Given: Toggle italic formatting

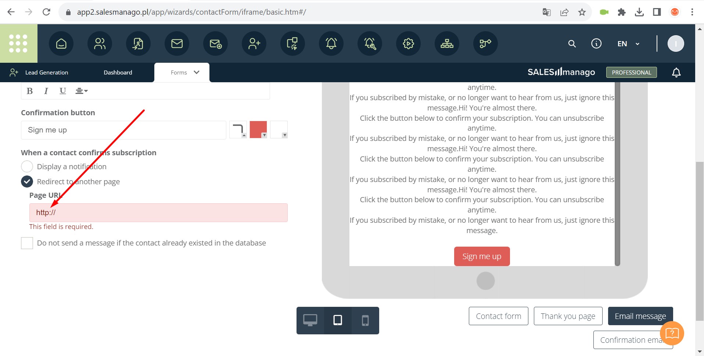Looking at the screenshot, I should point(46,91).
